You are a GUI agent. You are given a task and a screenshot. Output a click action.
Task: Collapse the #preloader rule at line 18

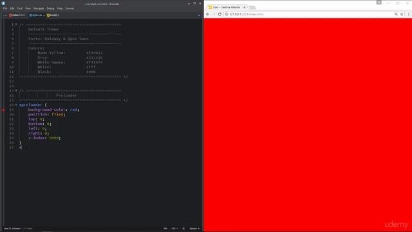(16, 105)
